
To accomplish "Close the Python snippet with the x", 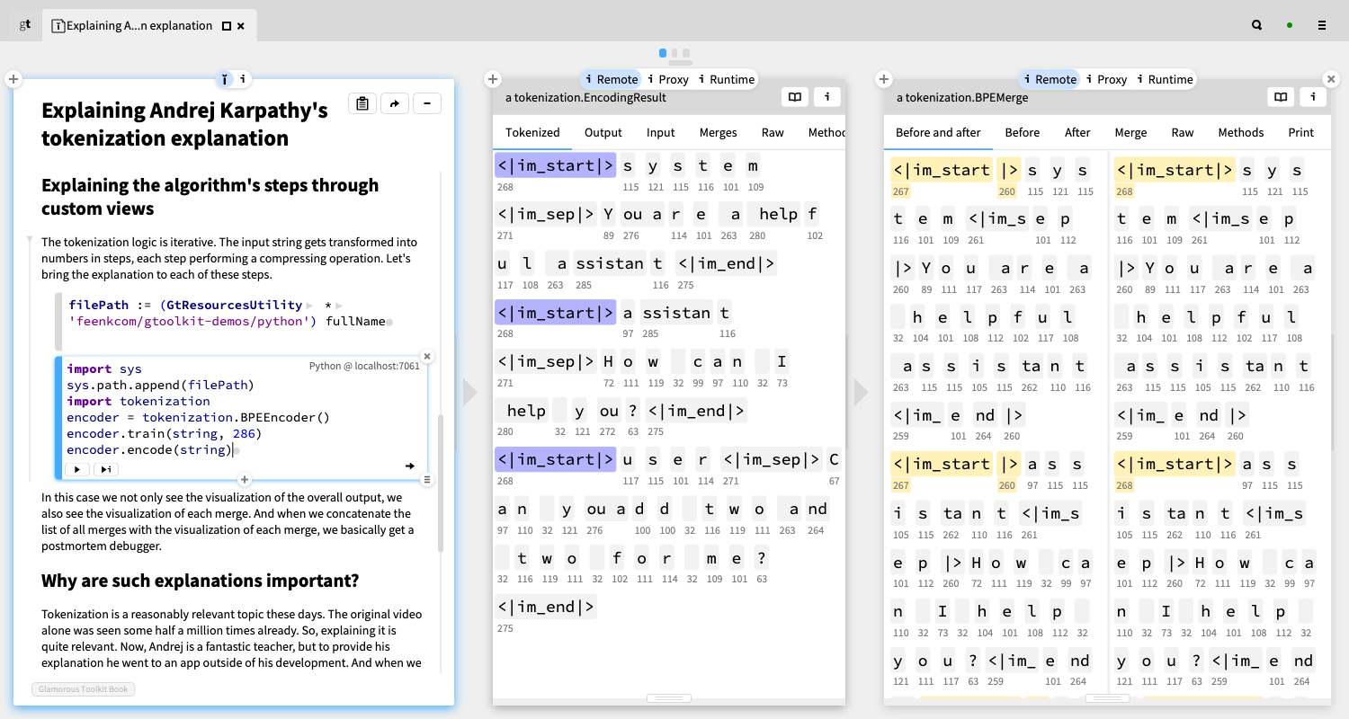I will click(427, 356).
